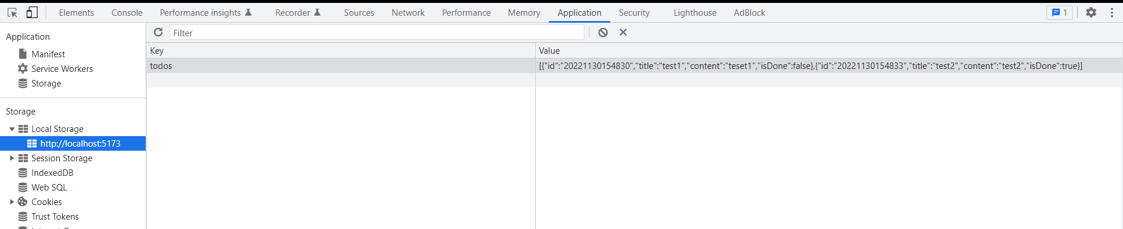Focus the Filter input field
The width and height of the screenshot is (1123, 229).
(x=377, y=33)
